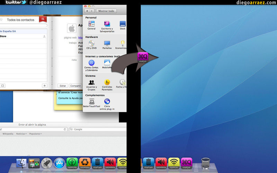Open the Wikipedia bookmark in Safari
The width and height of the screenshot is (277, 173).
point(8,134)
